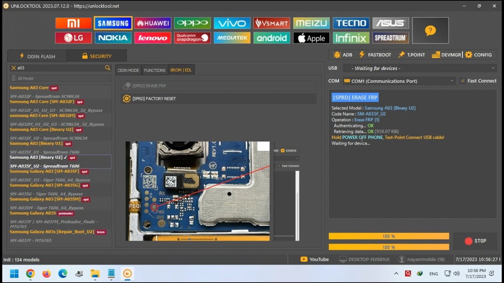Pick the Vsmart brand tile
The height and width of the screenshot is (283, 504).
pos(272,23)
